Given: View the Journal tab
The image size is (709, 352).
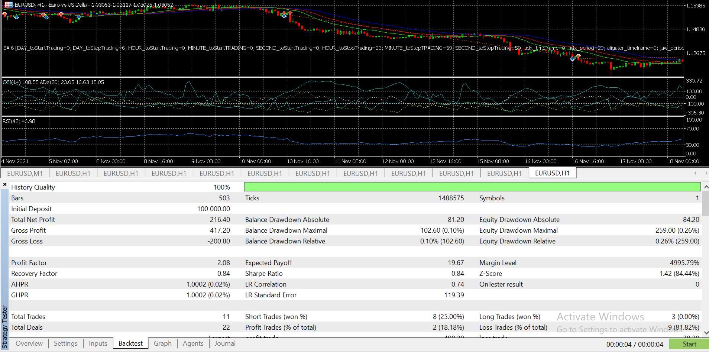Looking at the screenshot, I should tap(225, 343).
